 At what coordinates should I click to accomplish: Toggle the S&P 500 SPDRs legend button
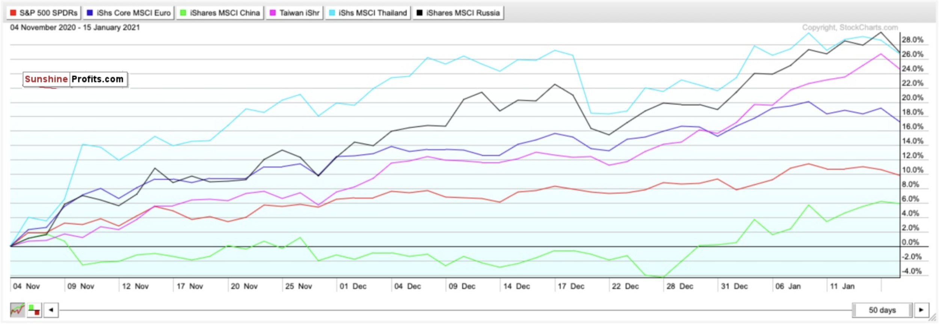tap(44, 13)
